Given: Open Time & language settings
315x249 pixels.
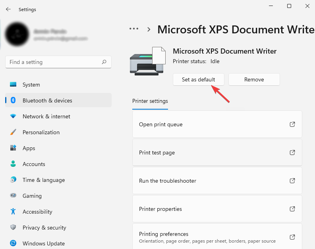Looking at the screenshot, I should (x=58, y=180).
